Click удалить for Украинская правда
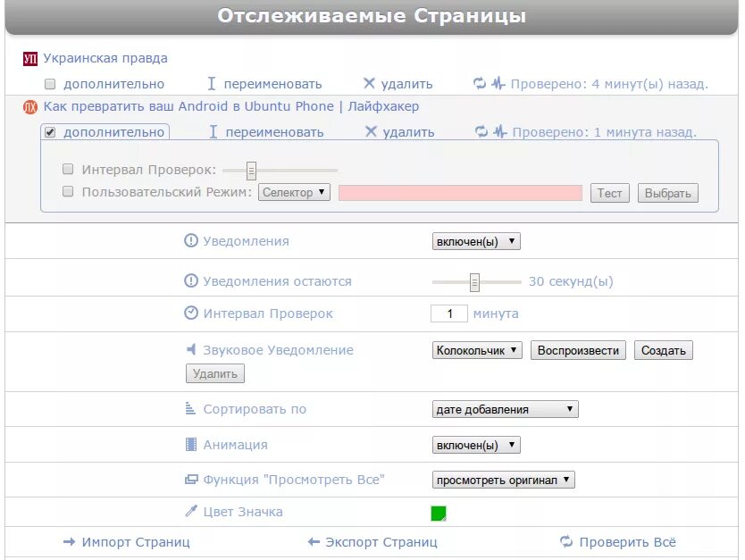The image size is (745, 560). tap(406, 84)
